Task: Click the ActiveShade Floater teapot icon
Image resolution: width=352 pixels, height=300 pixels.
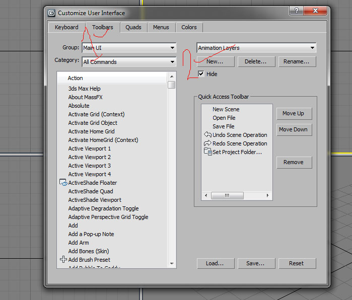Action: (63, 183)
